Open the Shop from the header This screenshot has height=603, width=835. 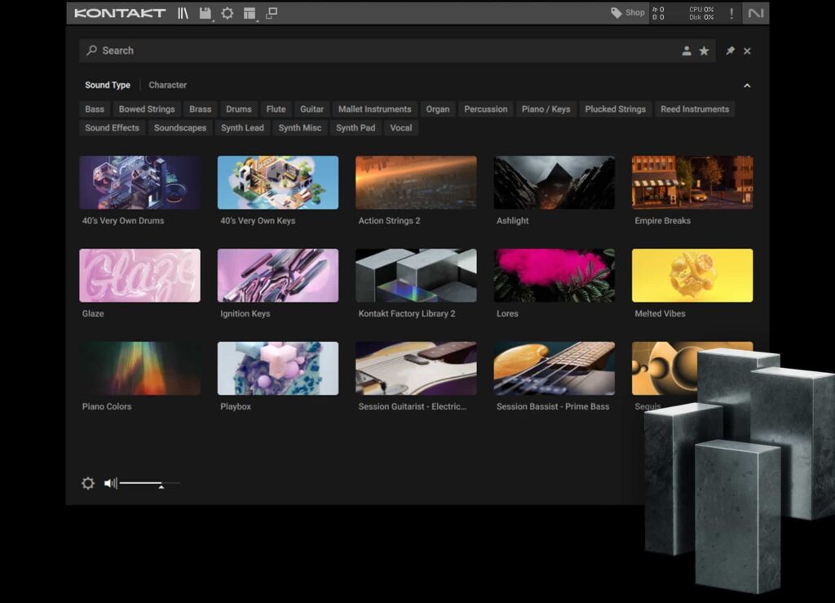tap(626, 13)
